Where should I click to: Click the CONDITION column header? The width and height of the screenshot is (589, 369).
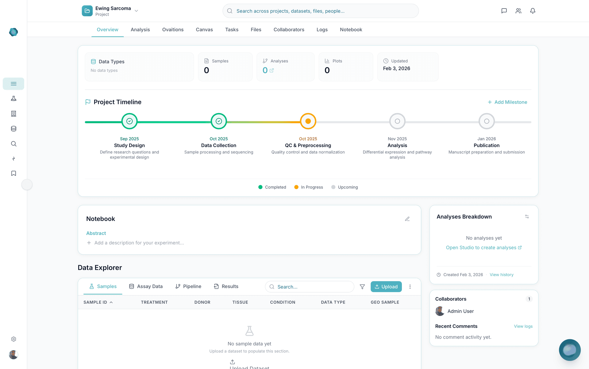pyautogui.click(x=283, y=302)
